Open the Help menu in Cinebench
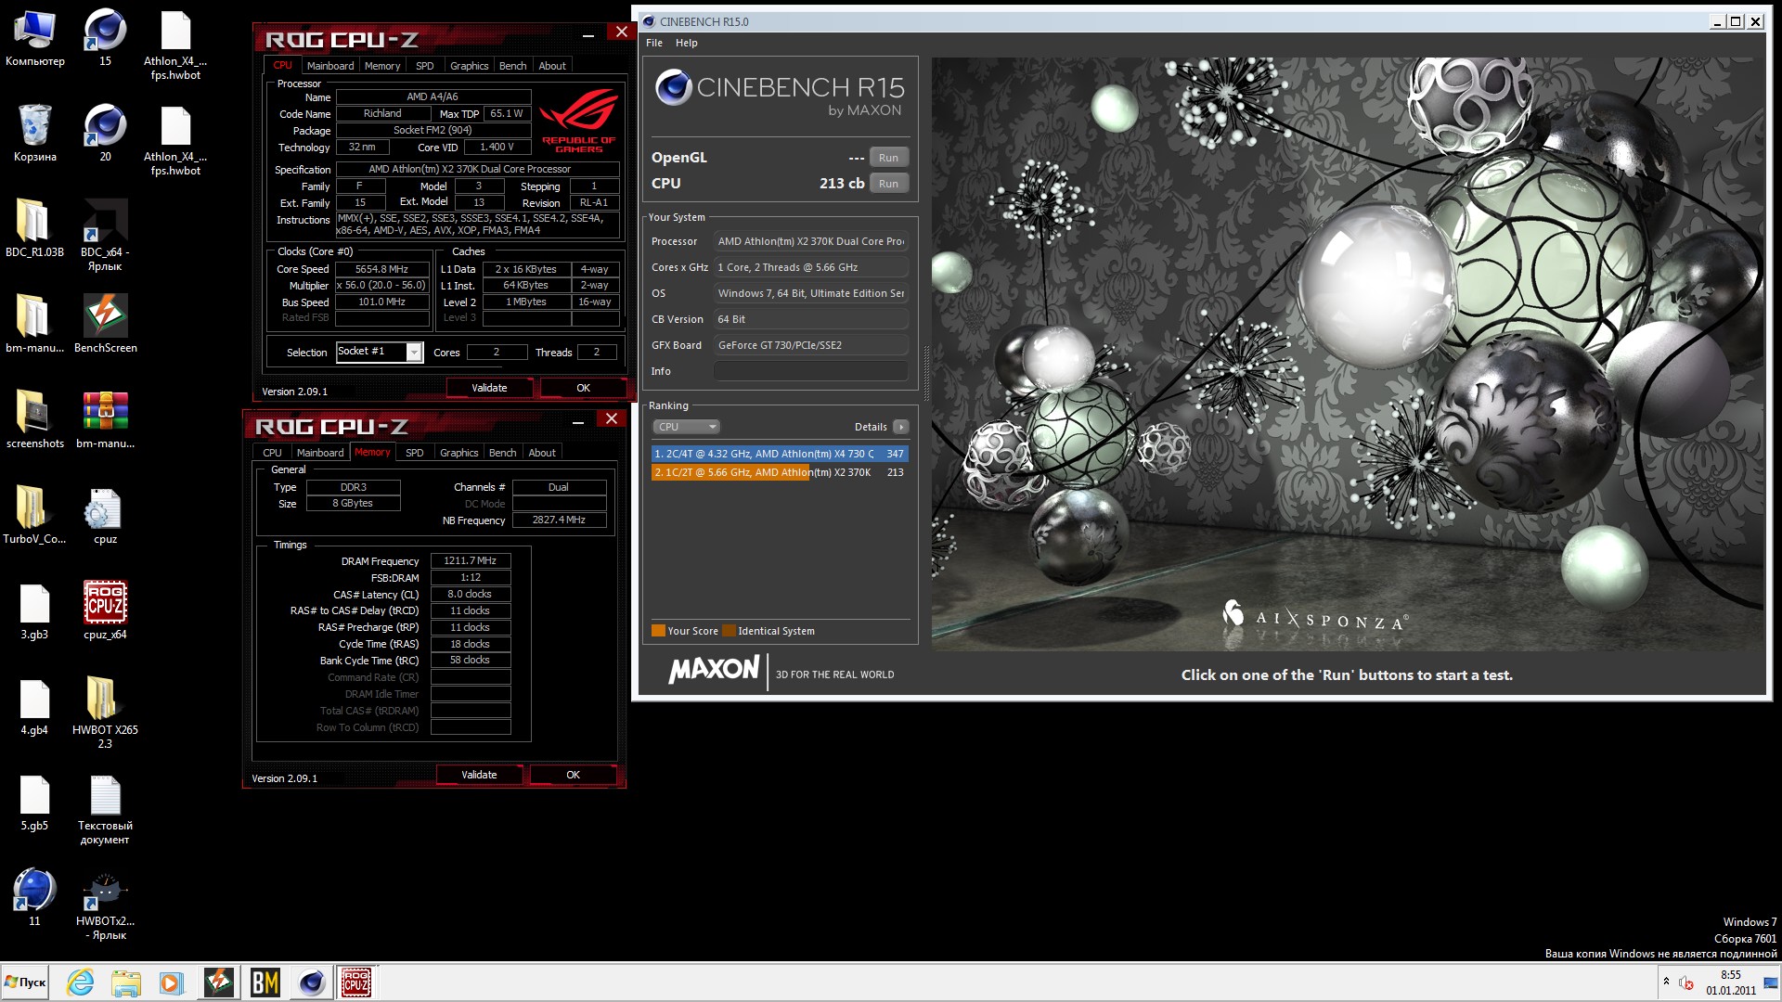 (687, 43)
